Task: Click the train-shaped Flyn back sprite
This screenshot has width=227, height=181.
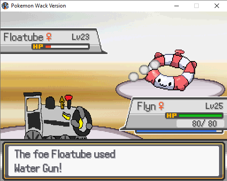Action: click(x=58, y=116)
